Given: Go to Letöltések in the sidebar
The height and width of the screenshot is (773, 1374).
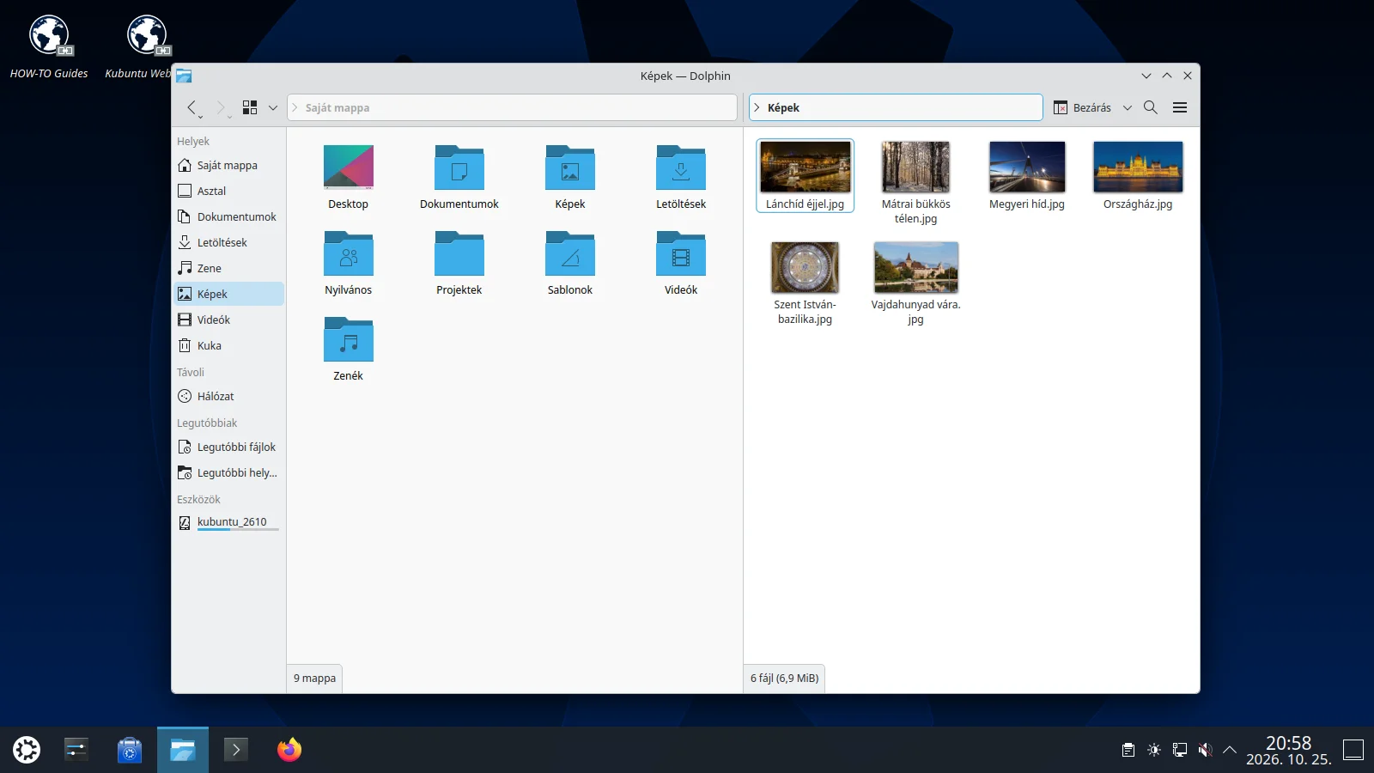Looking at the screenshot, I should (x=228, y=242).
